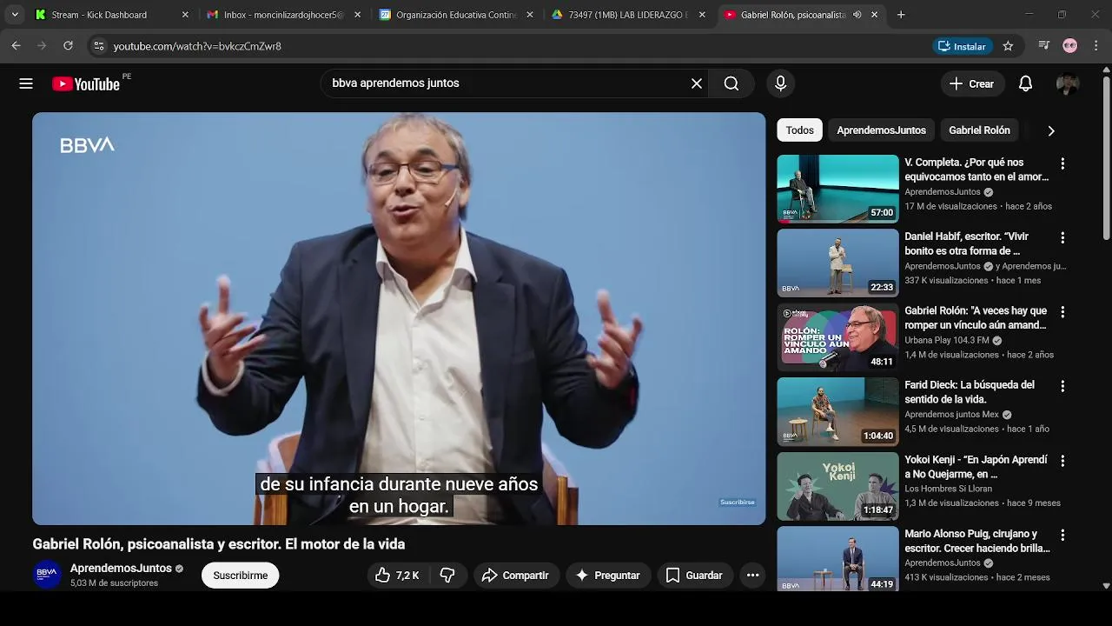Open options for V. Completa video
1112x626 pixels.
pyautogui.click(x=1062, y=163)
